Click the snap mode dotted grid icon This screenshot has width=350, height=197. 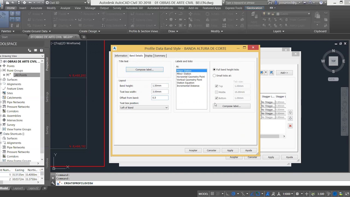pyautogui.click(x=218, y=194)
